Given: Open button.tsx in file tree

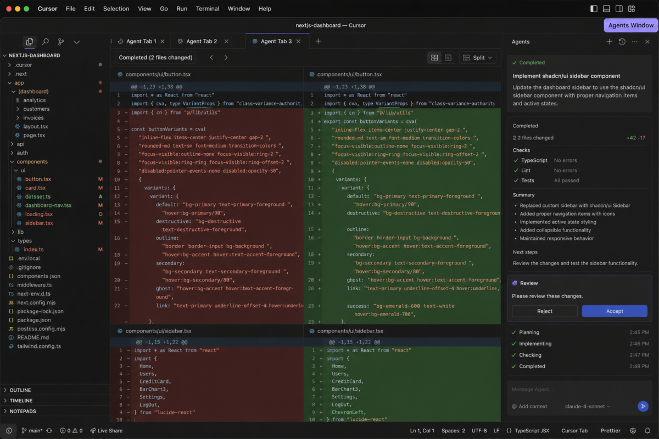Looking at the screenshot, I should pos(38,179).
